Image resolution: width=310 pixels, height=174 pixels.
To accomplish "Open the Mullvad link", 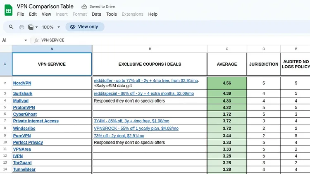I will pos(21,101).
